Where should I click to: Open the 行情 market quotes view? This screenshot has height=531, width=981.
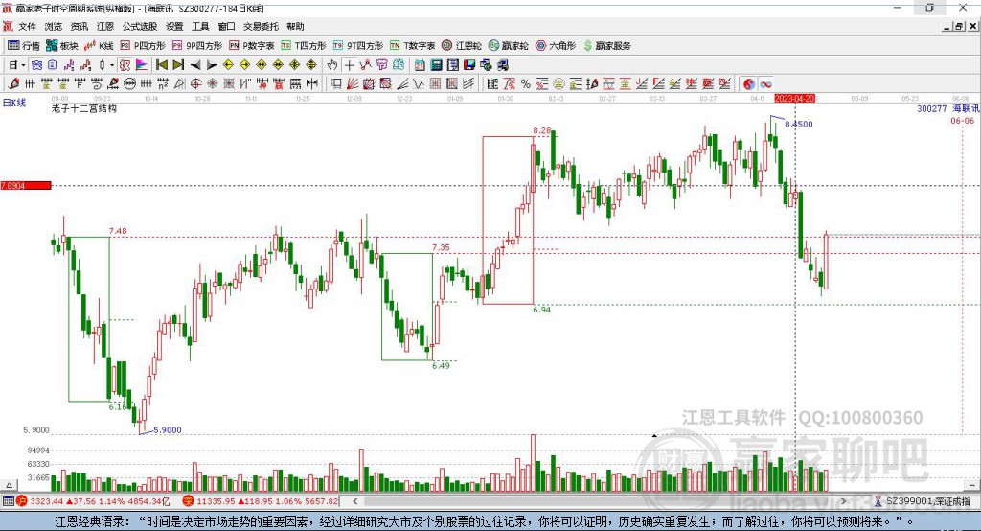(23, 46)
